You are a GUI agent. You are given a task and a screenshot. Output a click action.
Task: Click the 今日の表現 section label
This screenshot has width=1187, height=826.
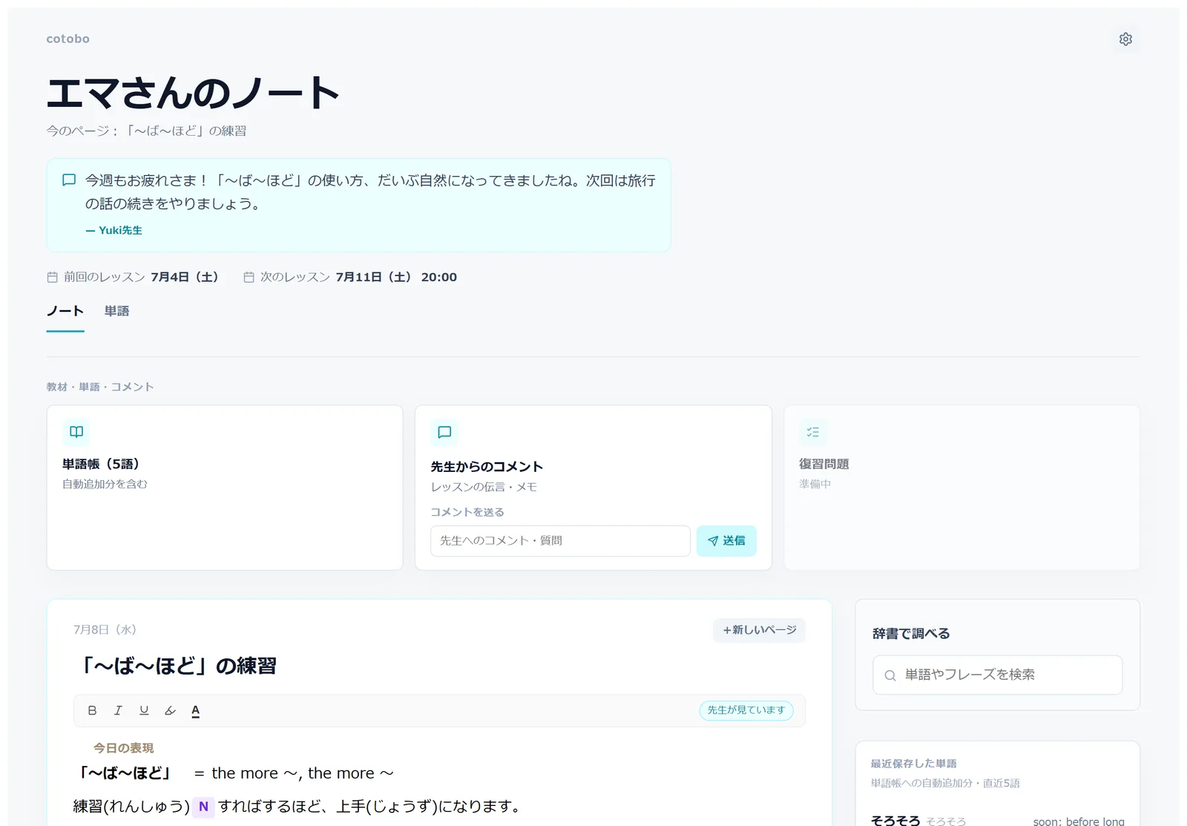coord(123,748)
